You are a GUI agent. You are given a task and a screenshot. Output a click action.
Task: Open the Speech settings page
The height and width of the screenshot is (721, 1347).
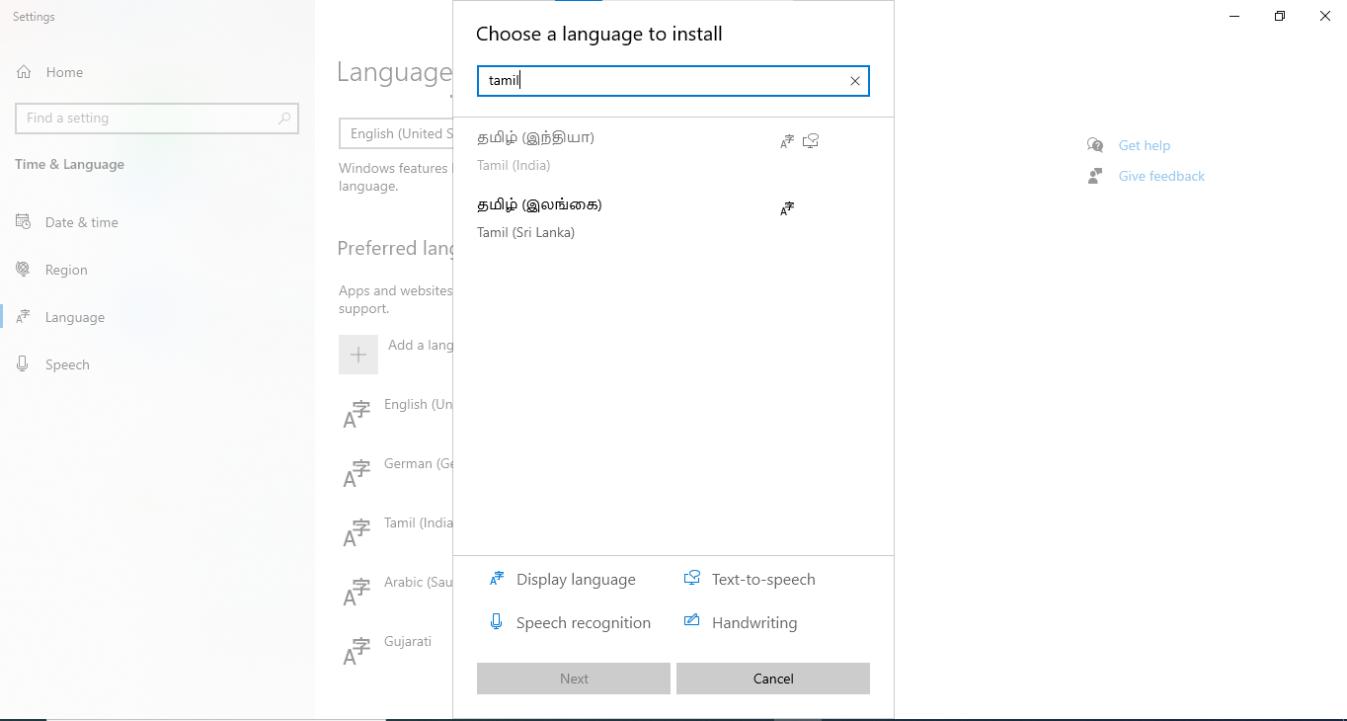pos(67,364)
